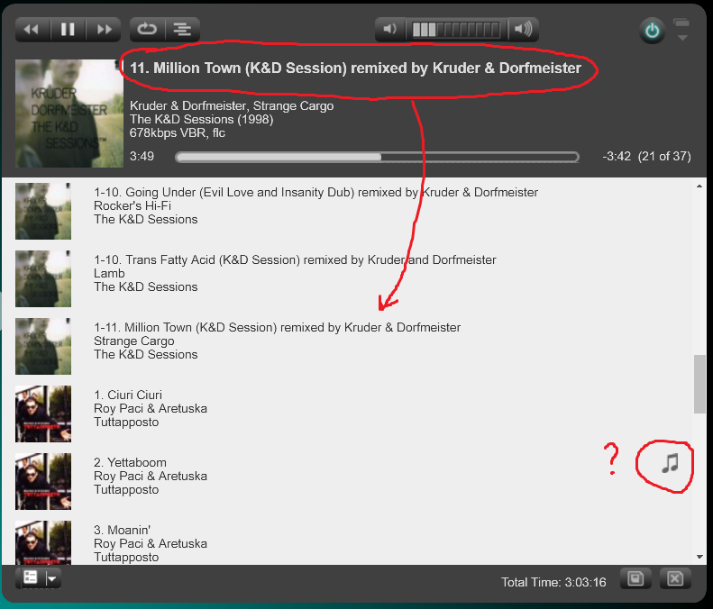Click the Going Under track album thumbnail
This screenshot has height=609, width=713.
(x=43, y=211)
